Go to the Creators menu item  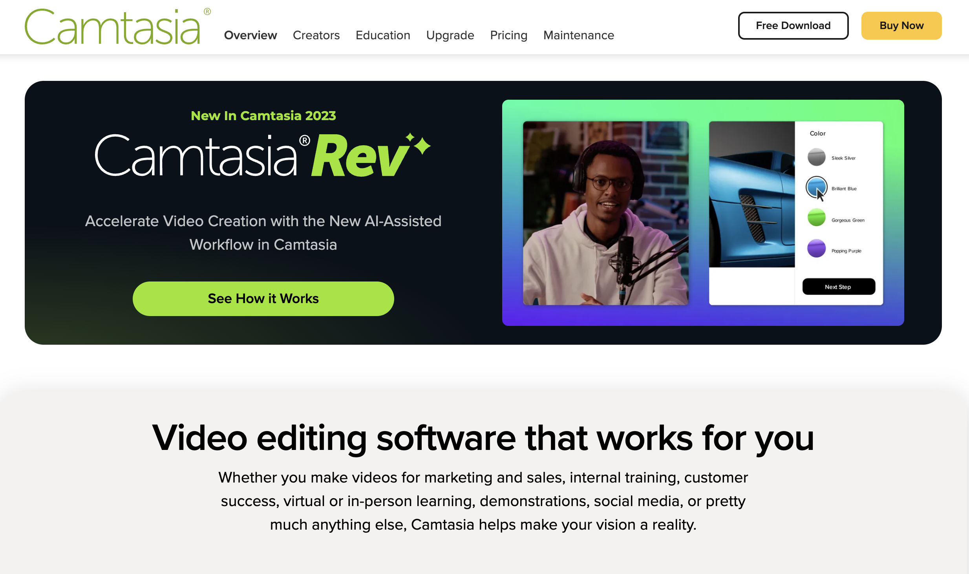click(x=316, y=35)
